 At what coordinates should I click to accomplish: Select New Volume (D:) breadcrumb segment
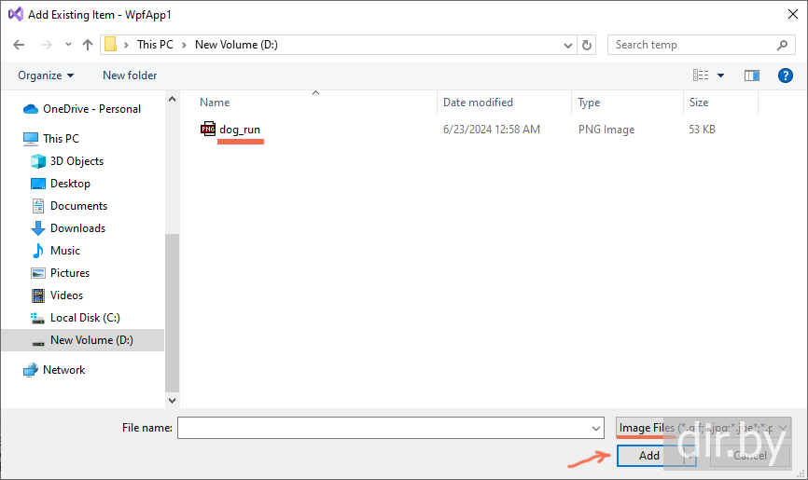[236, 45]
